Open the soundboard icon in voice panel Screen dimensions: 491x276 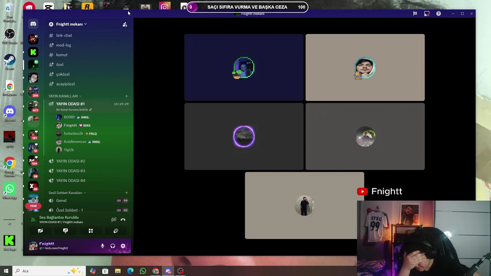pos(116,231)
